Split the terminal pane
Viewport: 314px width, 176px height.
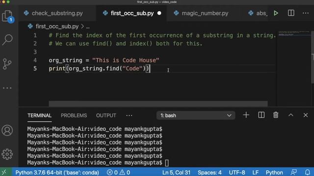tap(262, 115)
